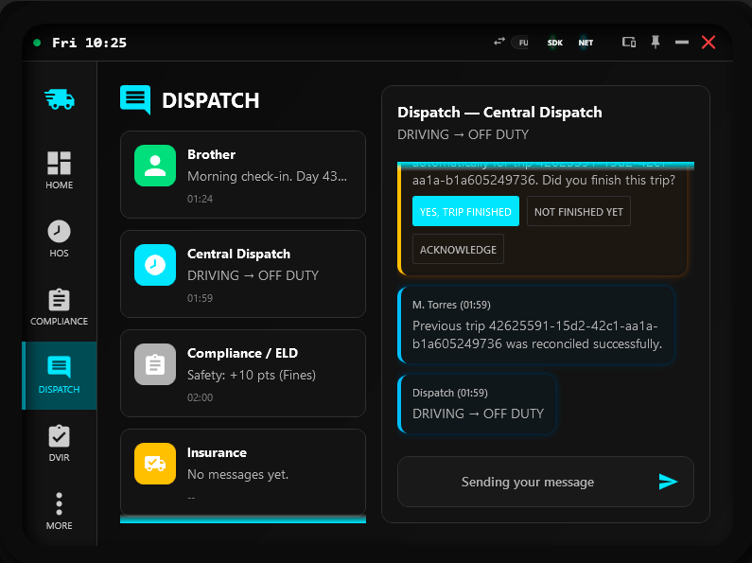752x563 pixels.
Task: Click the 01:24 timestamp on Brother card
Action: (x=200, y=199)
